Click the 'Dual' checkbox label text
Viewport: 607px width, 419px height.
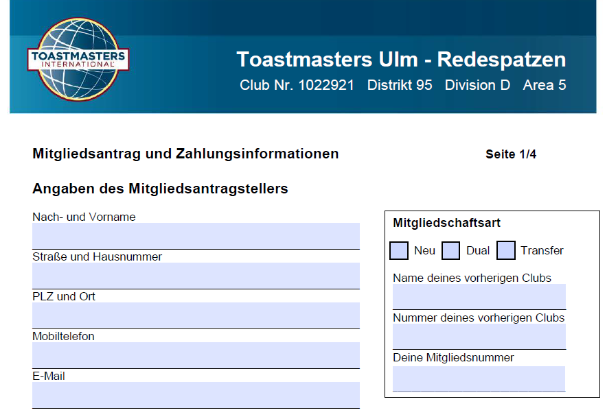(x=478, y=250)
